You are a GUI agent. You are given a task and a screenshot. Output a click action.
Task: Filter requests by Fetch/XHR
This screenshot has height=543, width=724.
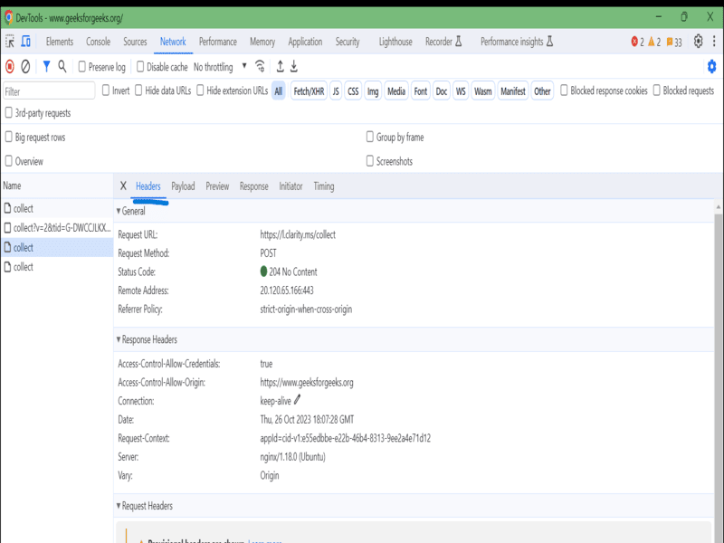coord(309,91)
